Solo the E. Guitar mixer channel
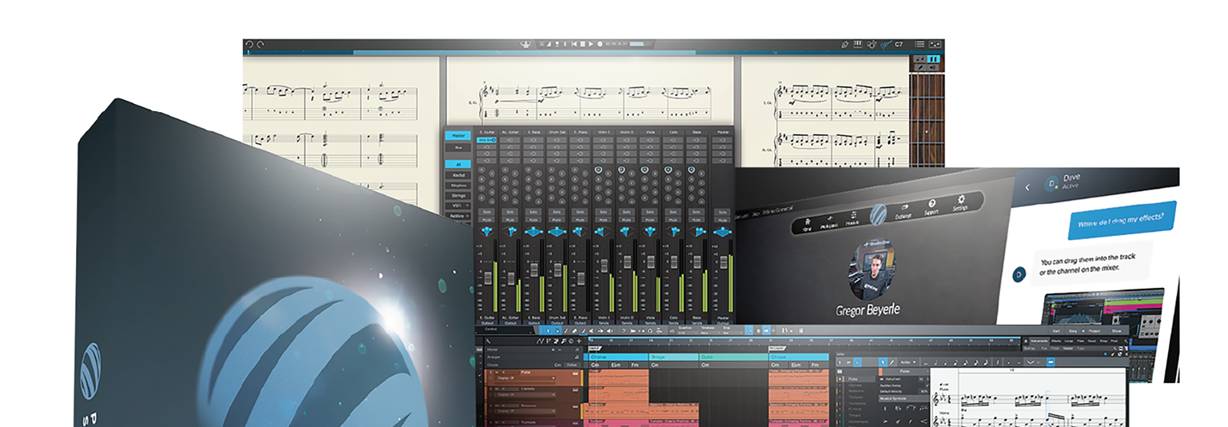 tap(486, 211)
